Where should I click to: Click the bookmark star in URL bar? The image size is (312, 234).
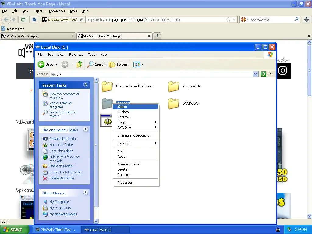(x=228, y=19)
